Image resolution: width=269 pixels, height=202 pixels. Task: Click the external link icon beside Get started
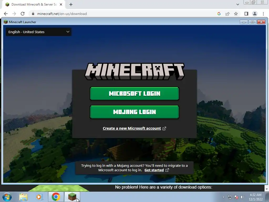pos(167,170)
